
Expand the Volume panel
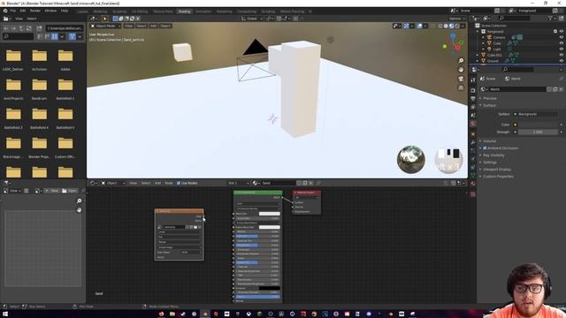click(x=489, y=141)
